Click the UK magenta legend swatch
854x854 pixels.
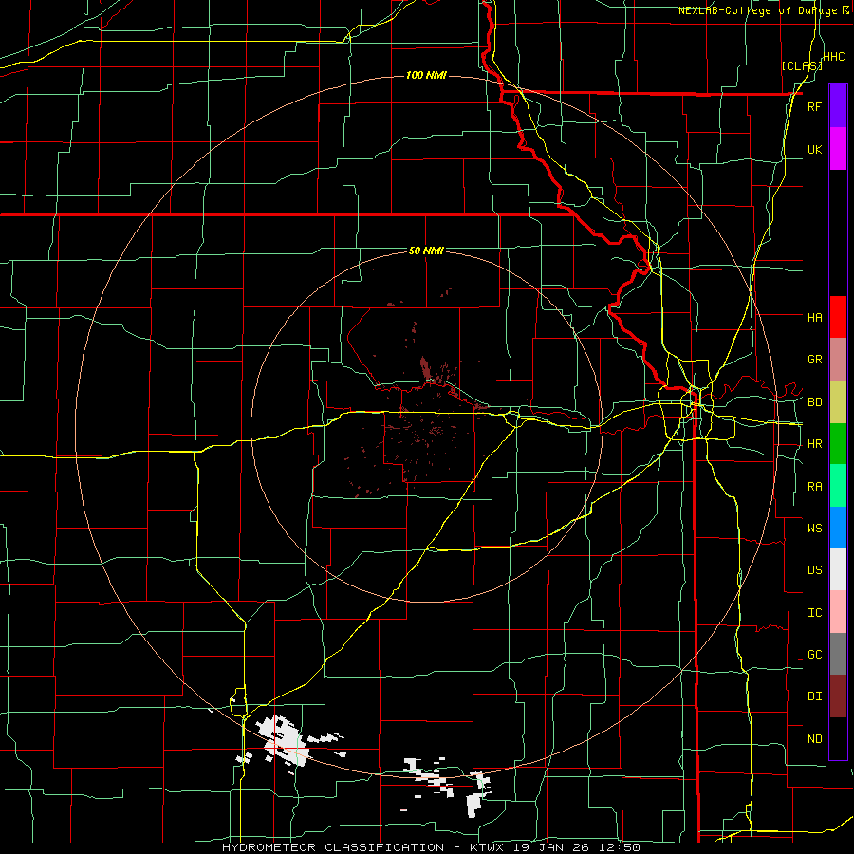tap(838, 149)
